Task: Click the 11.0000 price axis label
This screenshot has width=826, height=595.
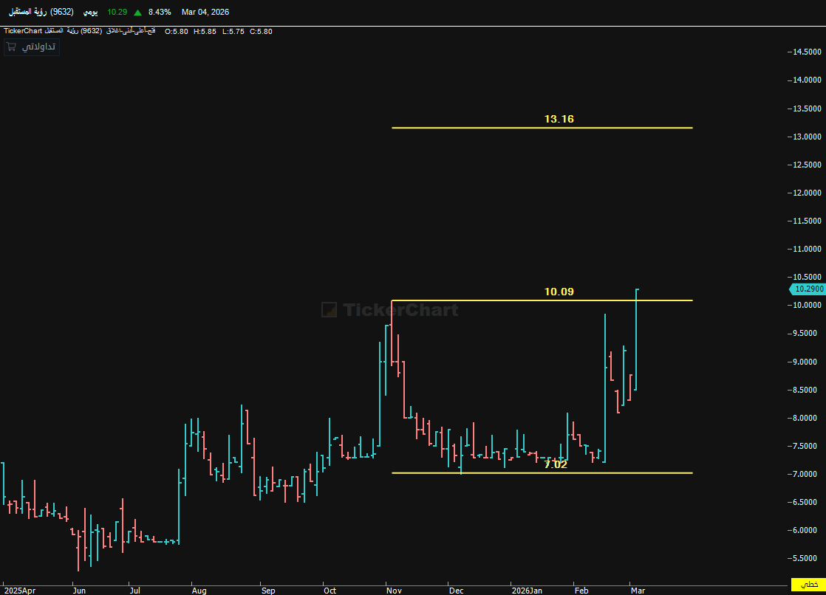Action: pyautogui.click(x=807, y=249)
